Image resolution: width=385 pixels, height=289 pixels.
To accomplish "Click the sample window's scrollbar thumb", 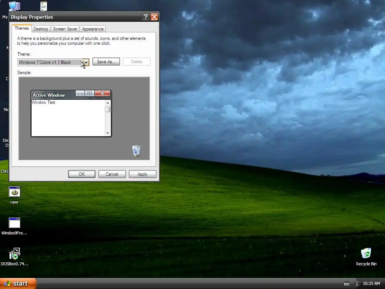I will pyautogui.click(x=108, y=110).
